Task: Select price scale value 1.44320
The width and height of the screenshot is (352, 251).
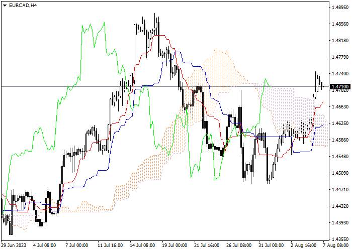Action: [340, 206]
